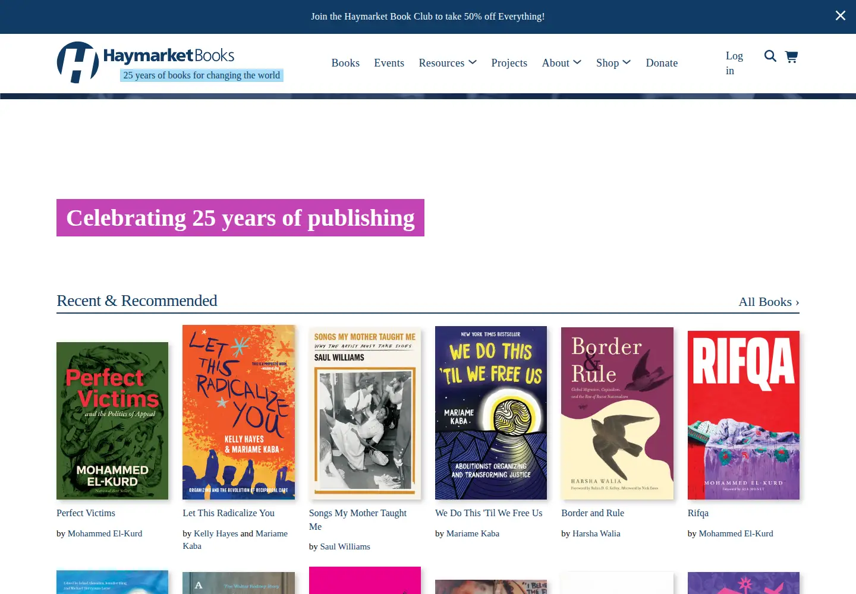Expand the Resources dropdown menu
The height and width of the screenshot is (594, 856).
(x=448, y=63)
